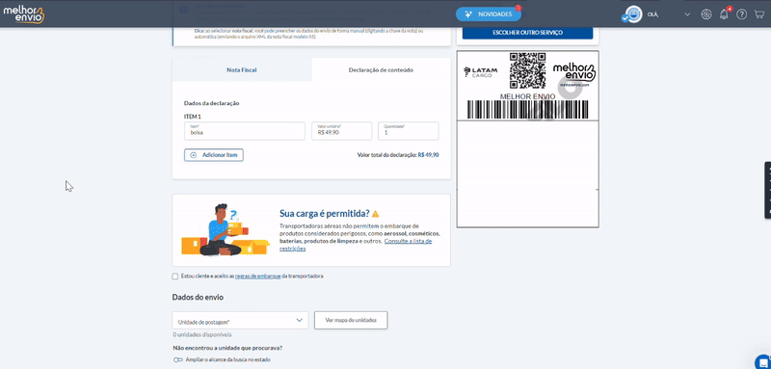This screenshot has height=369, width=771.
Task: Click Adicionar item button
Action: 214,155
